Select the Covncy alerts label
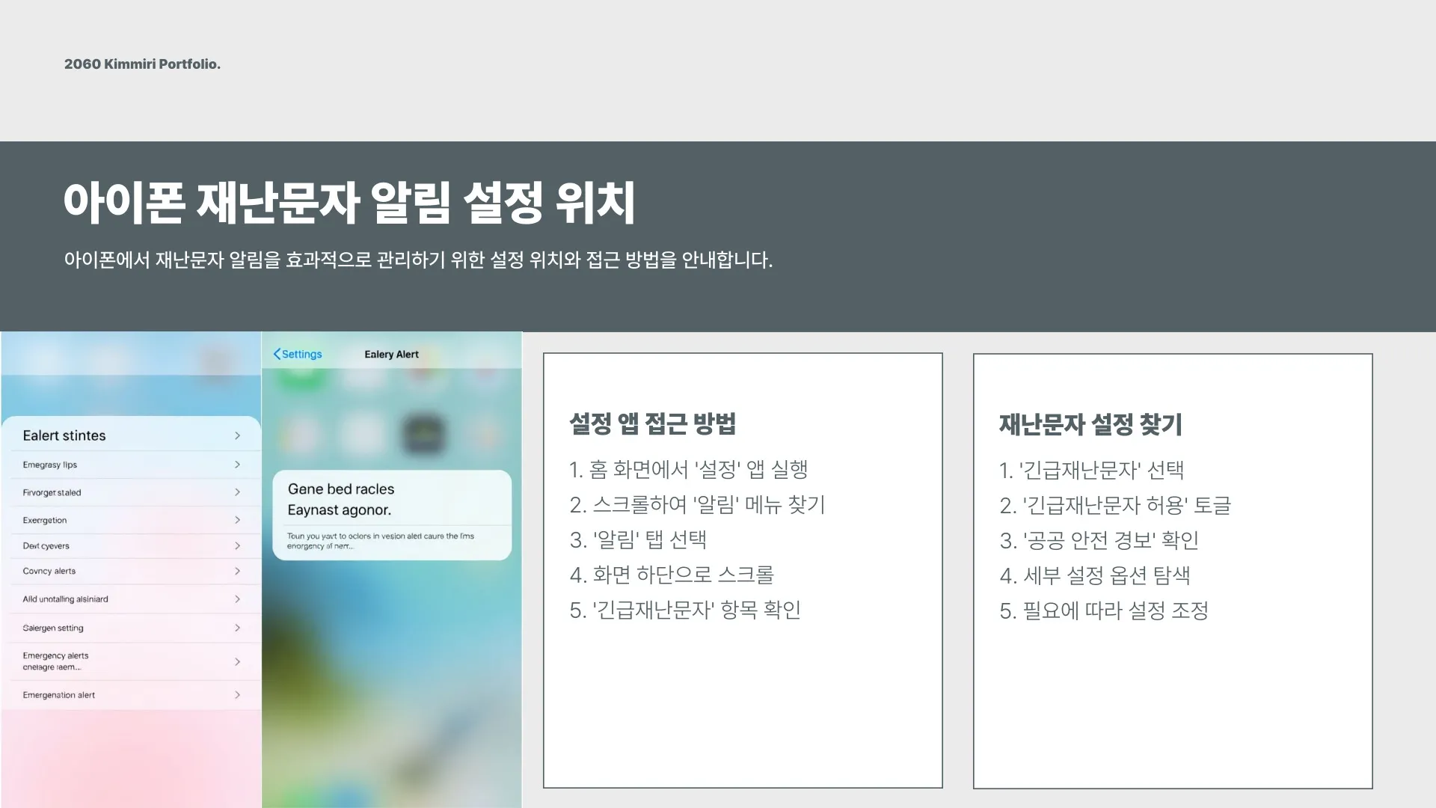 pyautogui.click(x=49, y=571)
